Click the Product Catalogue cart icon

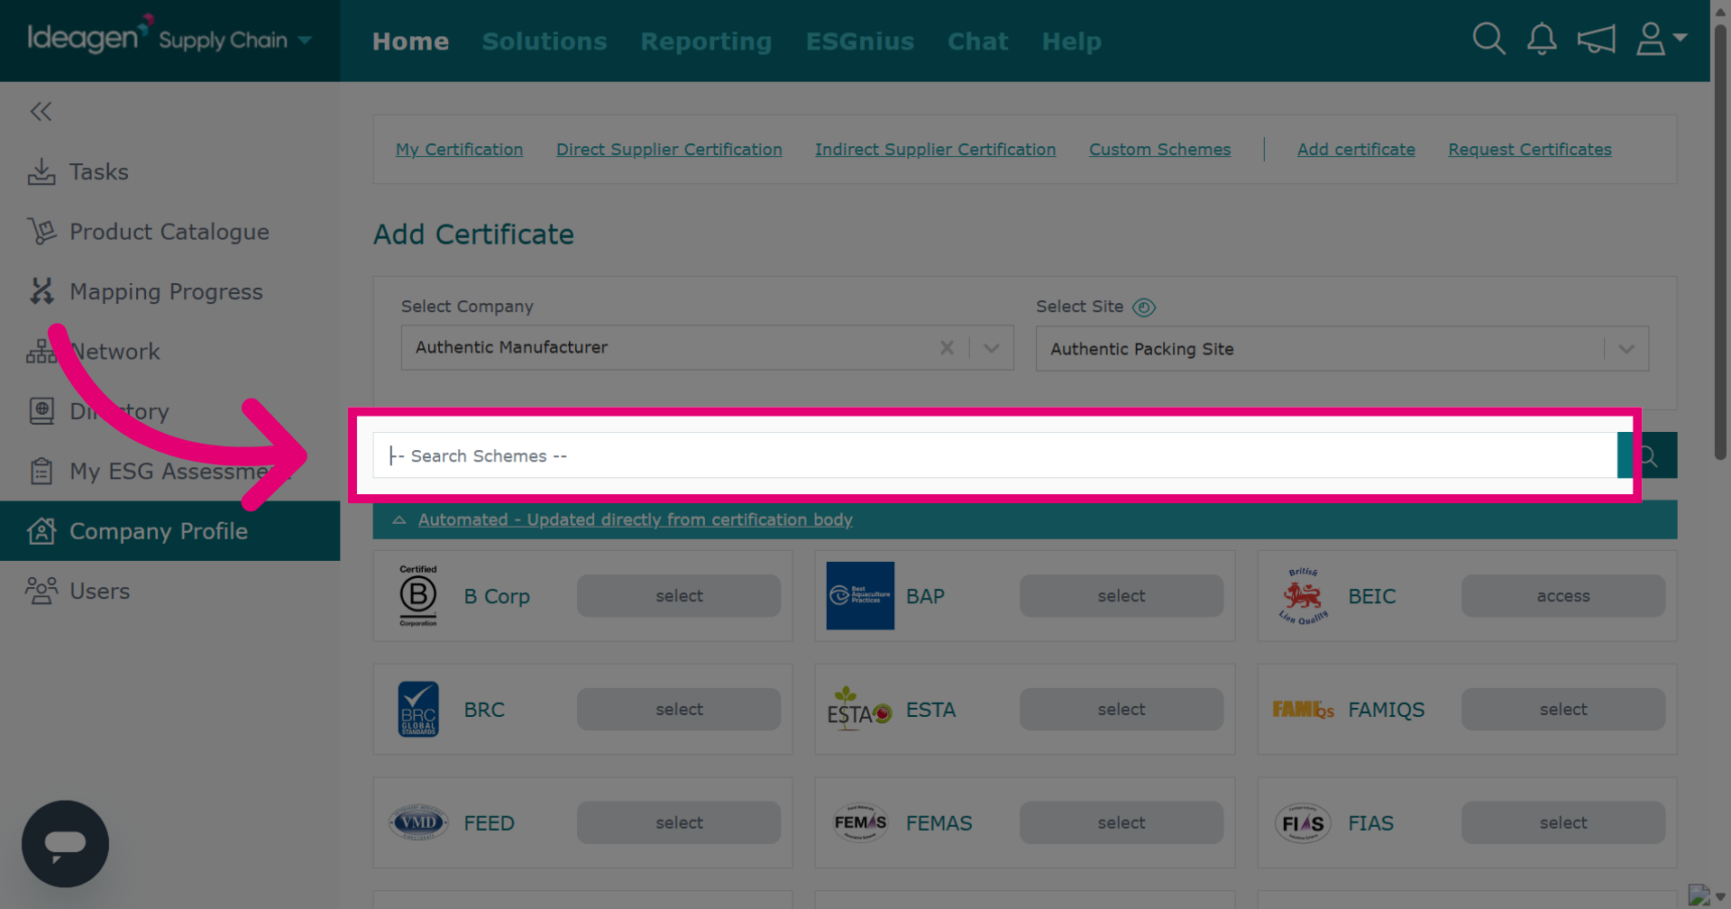pos(41,232)
